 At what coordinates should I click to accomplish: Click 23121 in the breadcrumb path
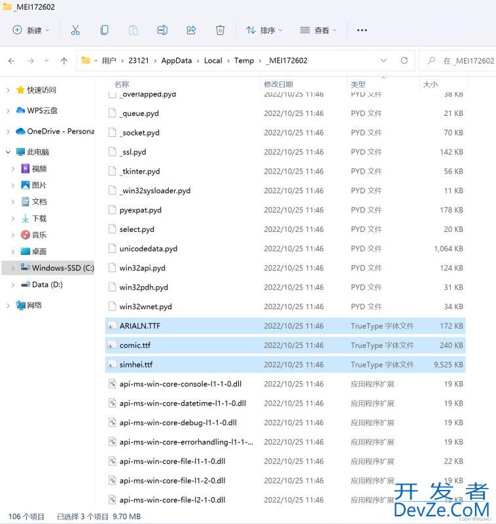point(139,61)
